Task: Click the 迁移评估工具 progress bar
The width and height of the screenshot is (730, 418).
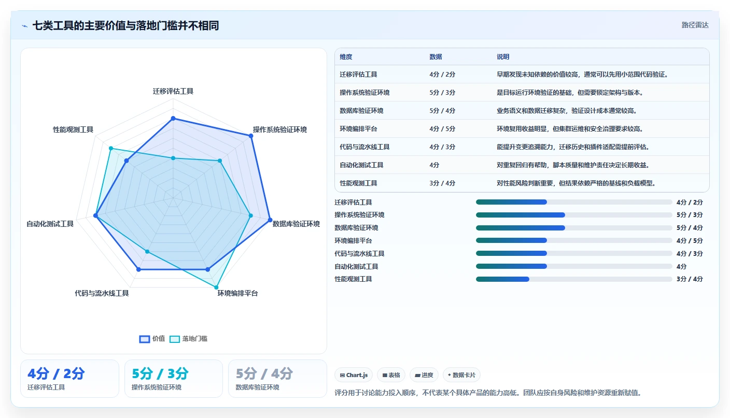Action: point(574,202)
